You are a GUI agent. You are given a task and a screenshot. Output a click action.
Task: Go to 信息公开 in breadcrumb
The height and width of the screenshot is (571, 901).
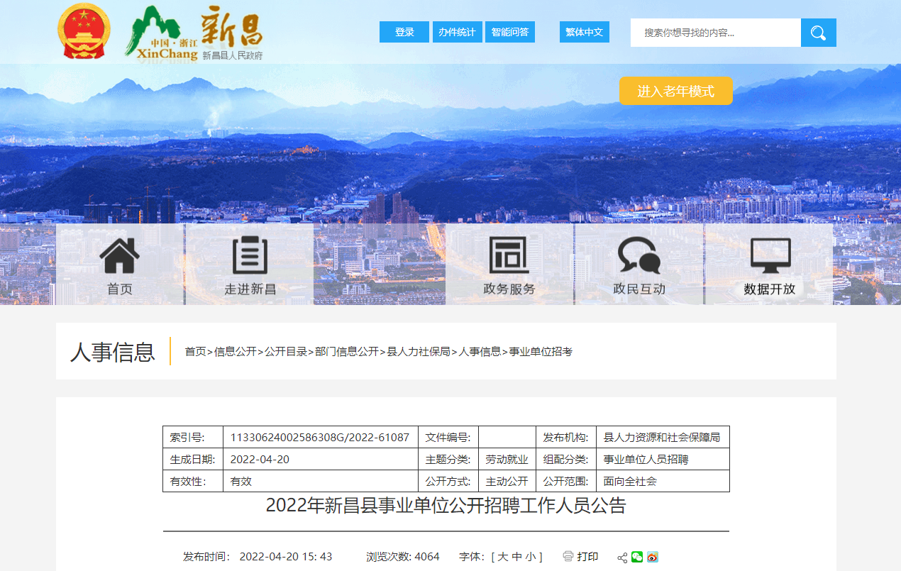tap(236, 351)
